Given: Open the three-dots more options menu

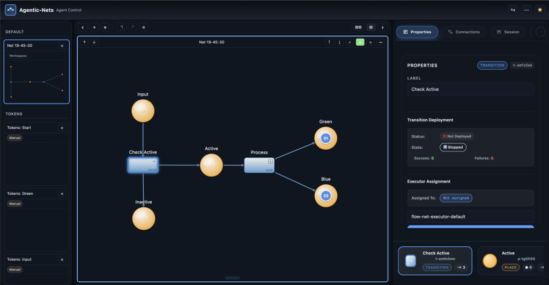Looking at the screenshot, I should click(x=526, y=10).
